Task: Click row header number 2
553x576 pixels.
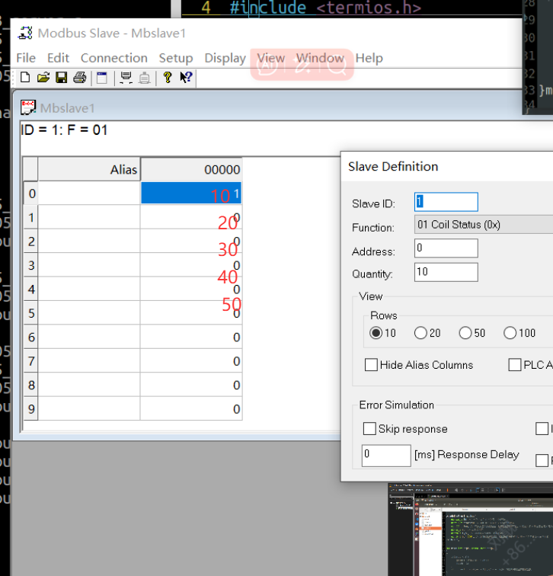Action: tap(30, 242)
